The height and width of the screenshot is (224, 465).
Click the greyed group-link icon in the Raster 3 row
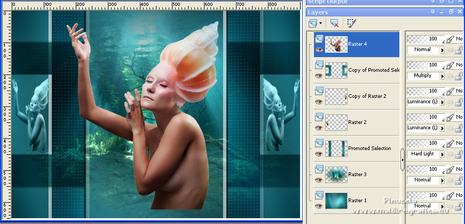tap(450, 180)
